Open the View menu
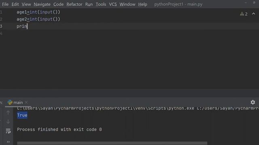Screen dimensions: 259x145 pyautogui.click(x=26, y=4)
